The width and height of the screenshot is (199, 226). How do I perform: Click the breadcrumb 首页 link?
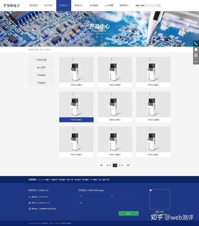tap(41, 50)
